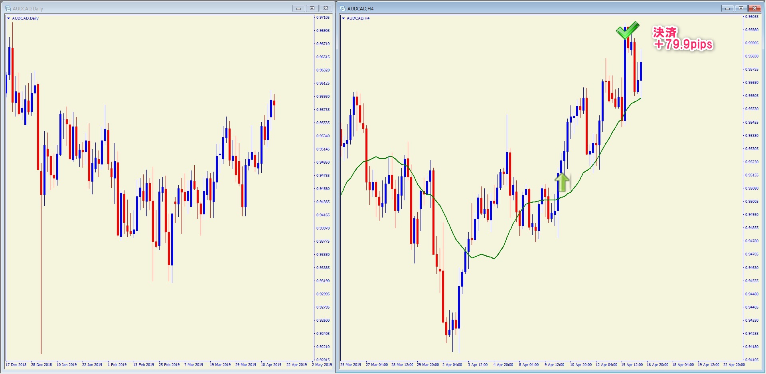The width and height of the screenshot is (766, 374).
Task: Click the 0.96055 price level on H4 scale
Action: 752,17
